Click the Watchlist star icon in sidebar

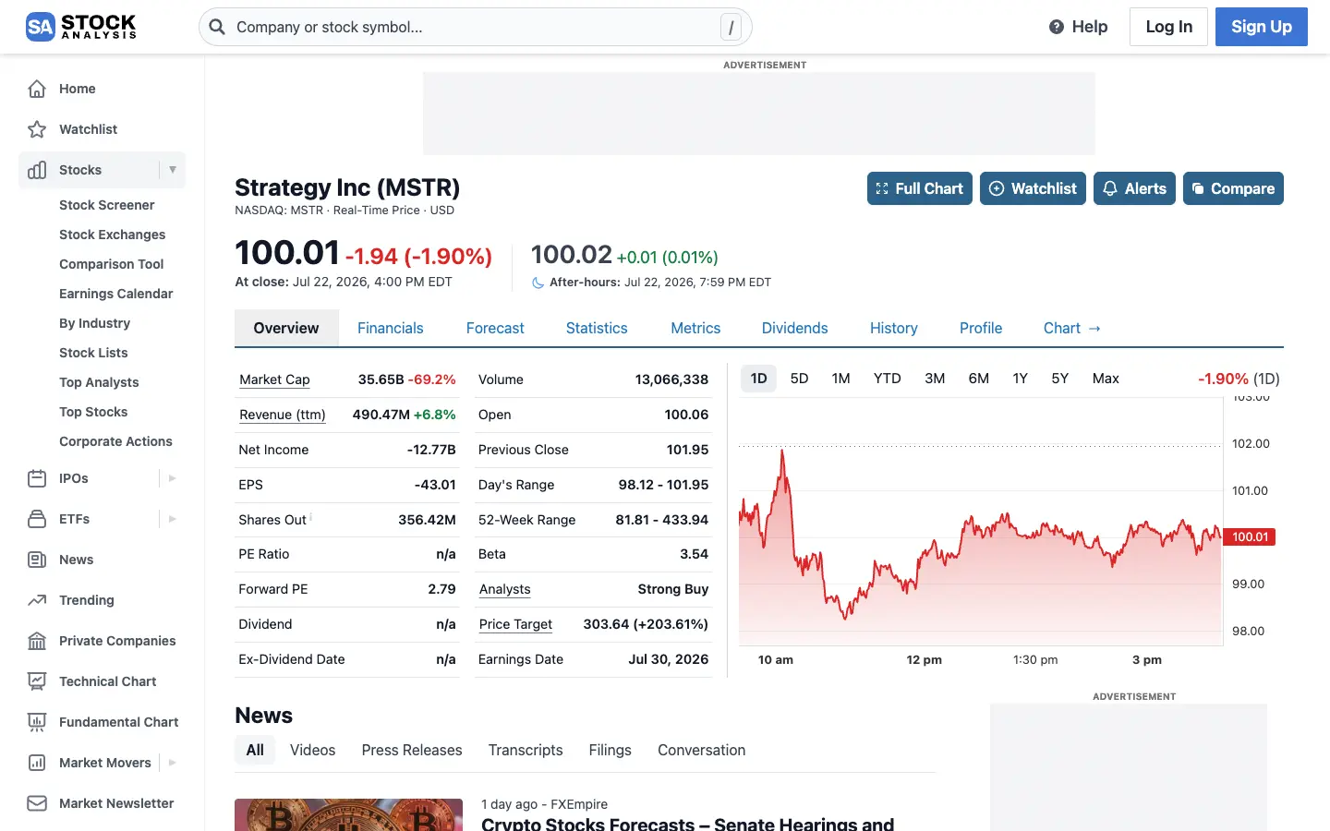coord(37,129)
